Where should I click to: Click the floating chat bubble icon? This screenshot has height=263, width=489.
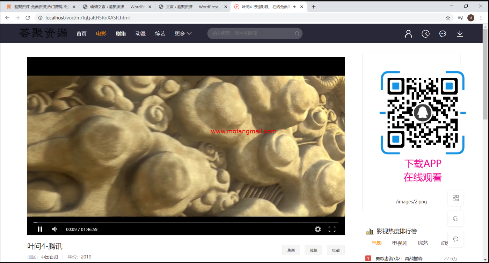point(455,239)
